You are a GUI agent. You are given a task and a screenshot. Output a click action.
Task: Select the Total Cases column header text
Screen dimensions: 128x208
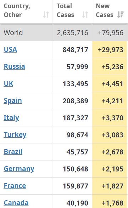click(65, 10)
